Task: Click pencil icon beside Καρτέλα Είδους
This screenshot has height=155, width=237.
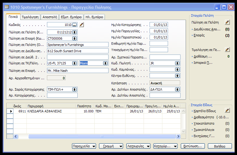Action: 227,111
